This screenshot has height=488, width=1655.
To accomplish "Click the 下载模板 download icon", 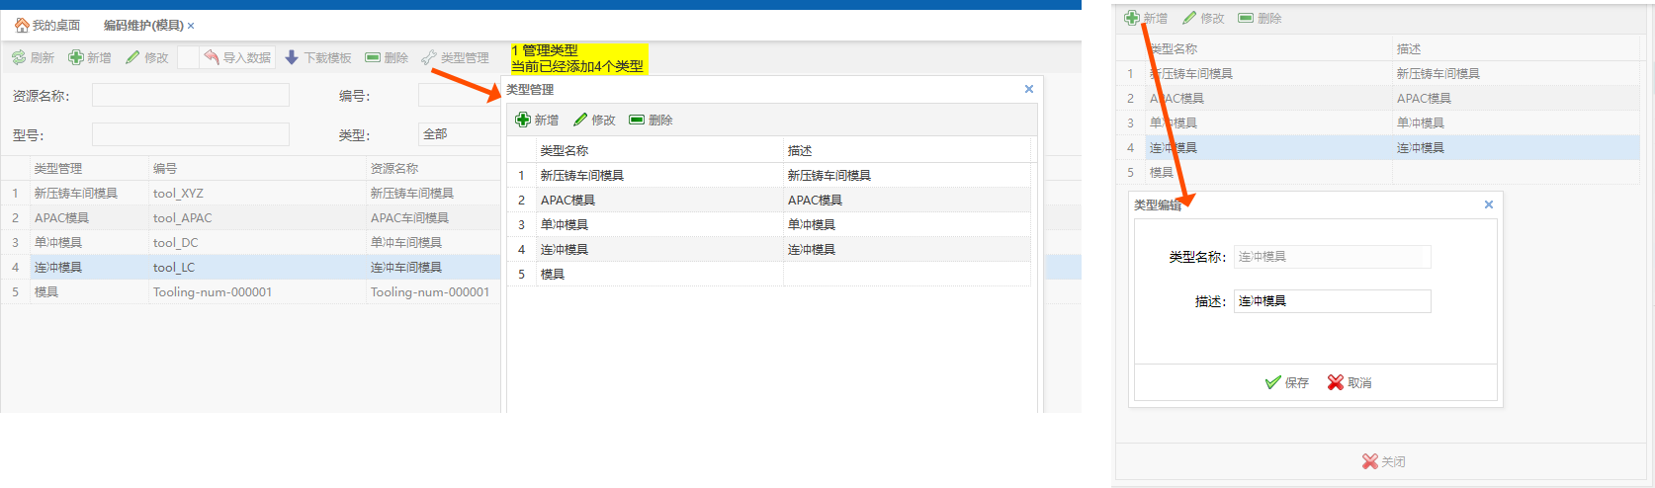I will [292, 58].
